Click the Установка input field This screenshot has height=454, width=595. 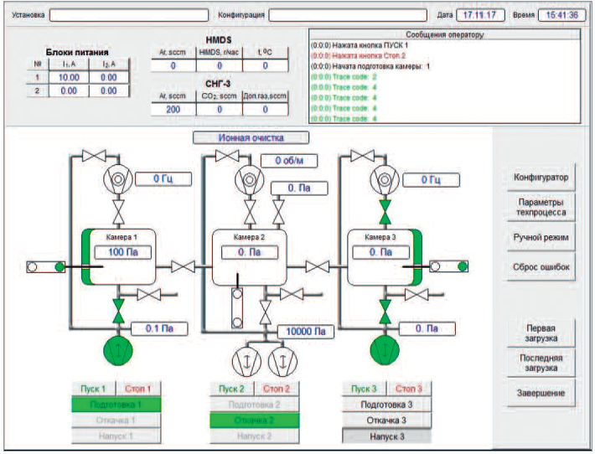click(x=129, y=15)
